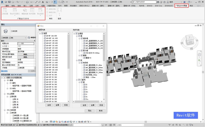Uncheck the window C6 checkbox

pyautogui.click(x=84, y=87)
